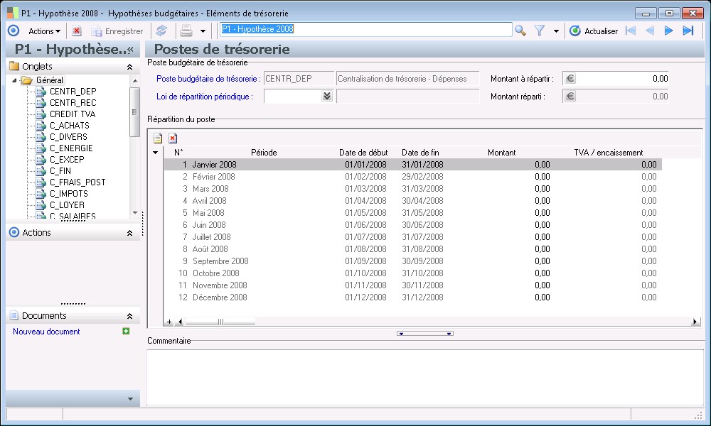Viewport: 711px width, 426px height.
Task: Add new document with green plus
Action: [126, 331]
